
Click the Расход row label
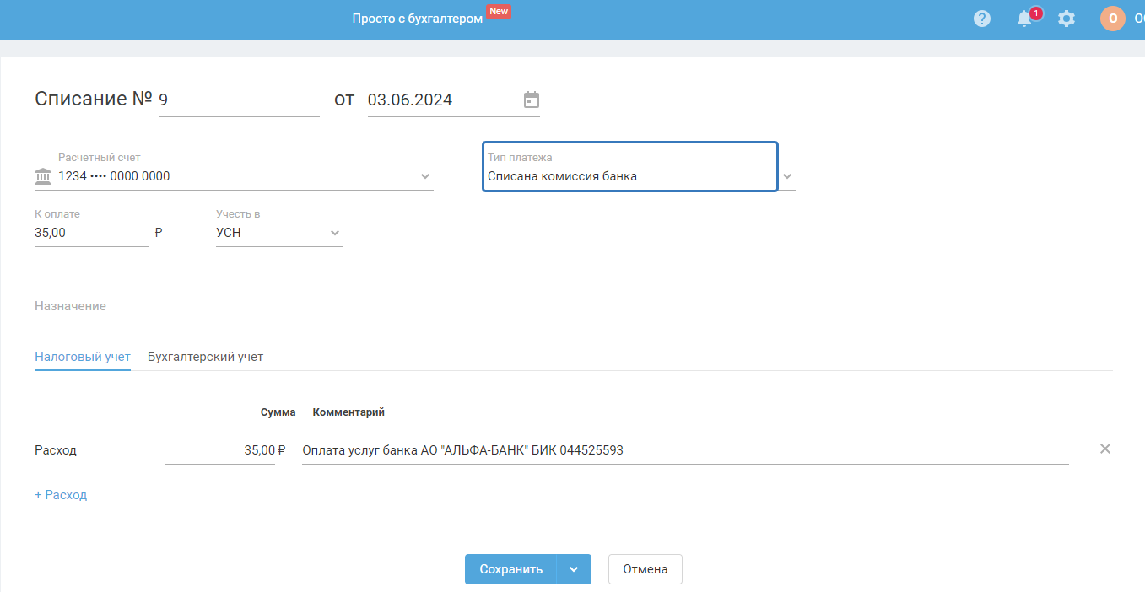(56, 450)
